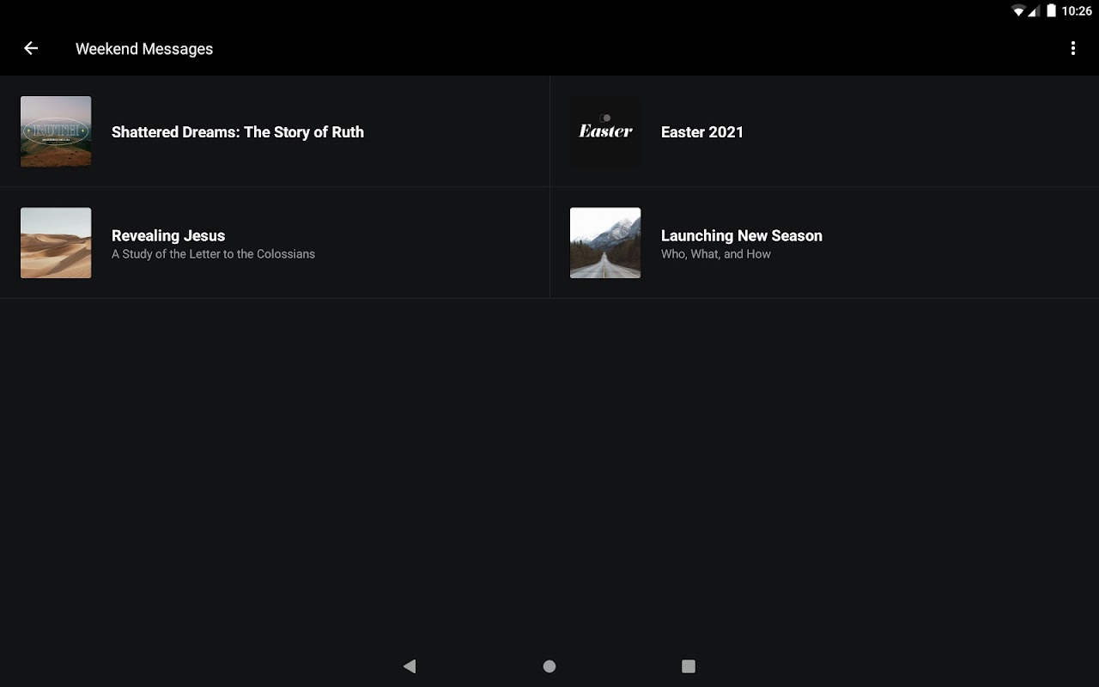Open Shattered Dreams: The Story of Ruth
1099x687 pixels.
click(x=238, y=132)
